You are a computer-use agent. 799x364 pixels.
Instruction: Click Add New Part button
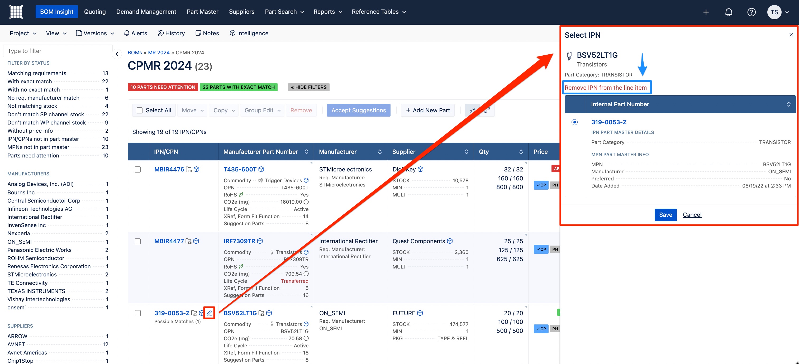pyautogui.click(x=428, y=110)
